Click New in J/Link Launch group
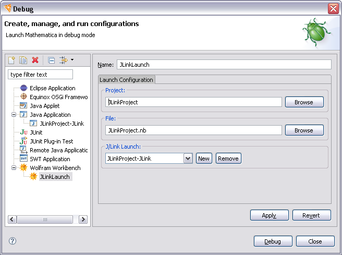 click(x=204, y=159)
